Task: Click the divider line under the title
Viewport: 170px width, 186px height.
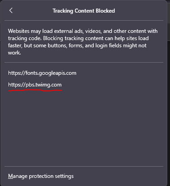Action: [x=84, y=20]
